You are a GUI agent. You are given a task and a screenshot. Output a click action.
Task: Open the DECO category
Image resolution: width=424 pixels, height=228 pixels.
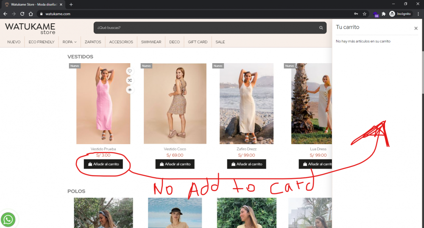(x=174, y=42)
